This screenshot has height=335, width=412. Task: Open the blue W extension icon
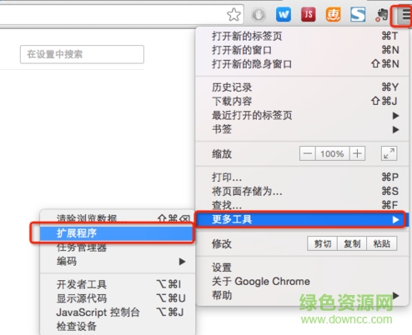coord(284,14)
